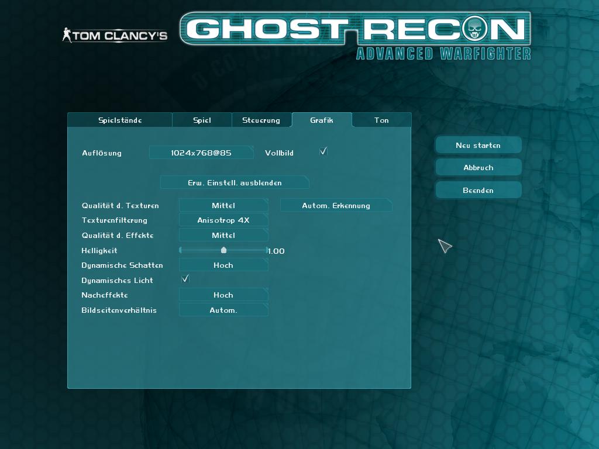Change Bildseitenverhältnis dropdown from Autom.
599x449 pixels.
pos(223,310)
